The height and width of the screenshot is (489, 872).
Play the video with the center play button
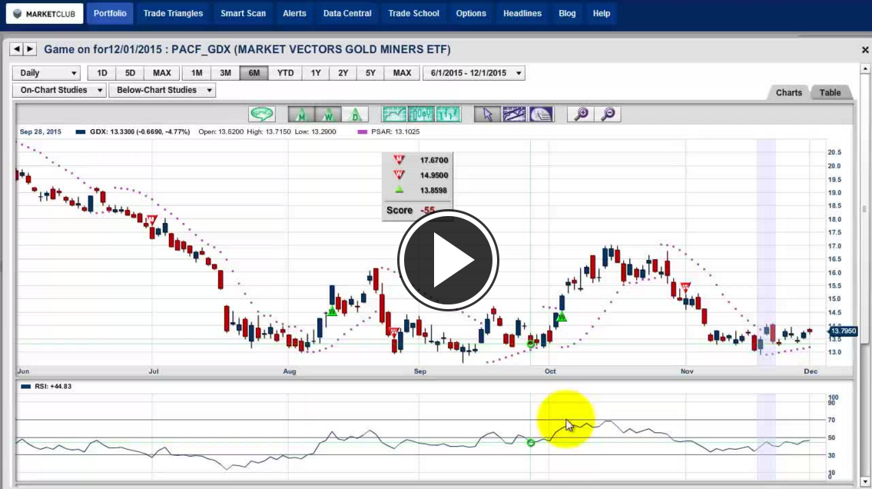tap(448, 260)
